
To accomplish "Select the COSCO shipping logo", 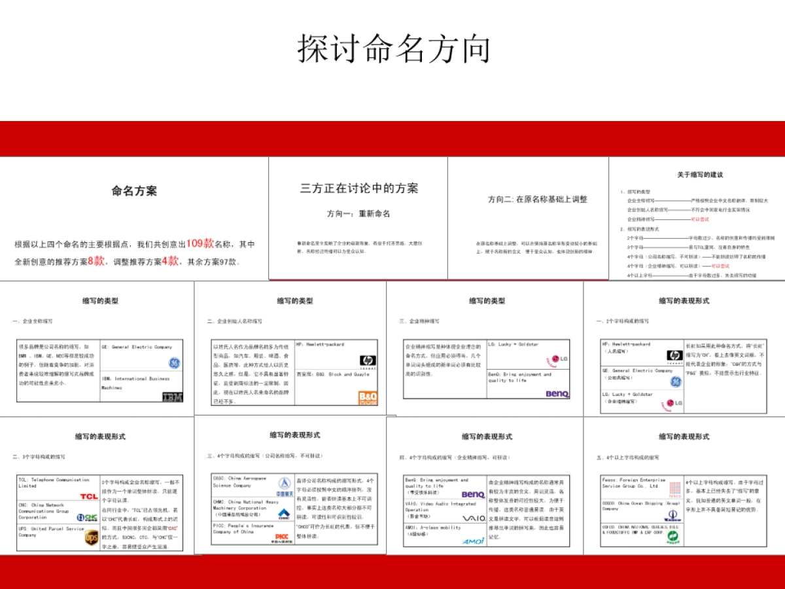I will point(672,516).
